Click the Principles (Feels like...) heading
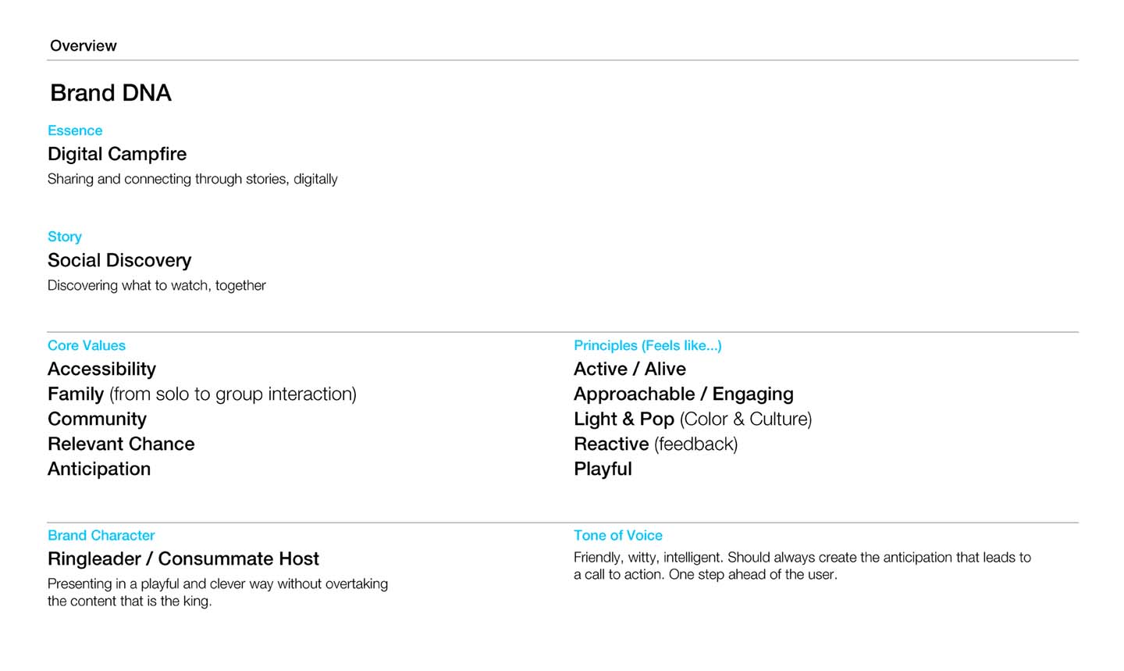1124x671 pixels. (648, 345)
